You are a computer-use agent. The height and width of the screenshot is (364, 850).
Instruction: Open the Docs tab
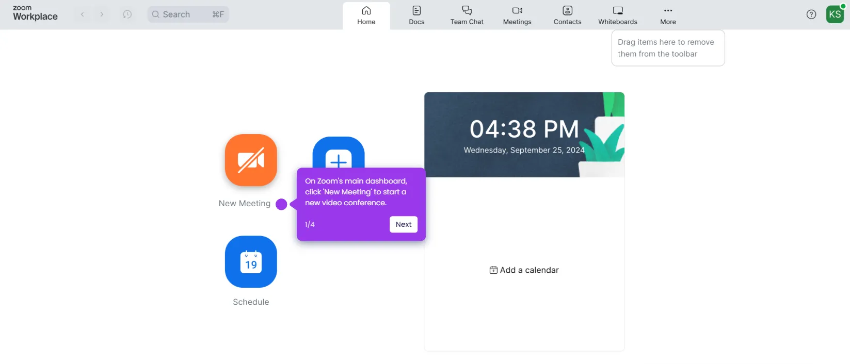[x=416, y=15]
